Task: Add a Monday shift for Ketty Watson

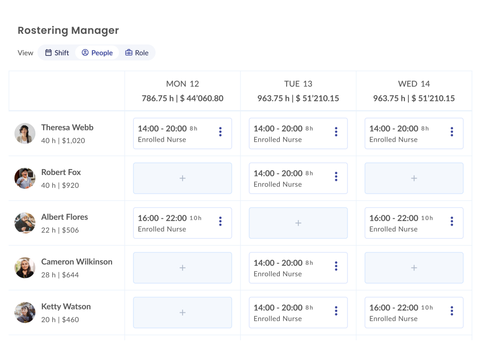Action: [x=183, y=312]
